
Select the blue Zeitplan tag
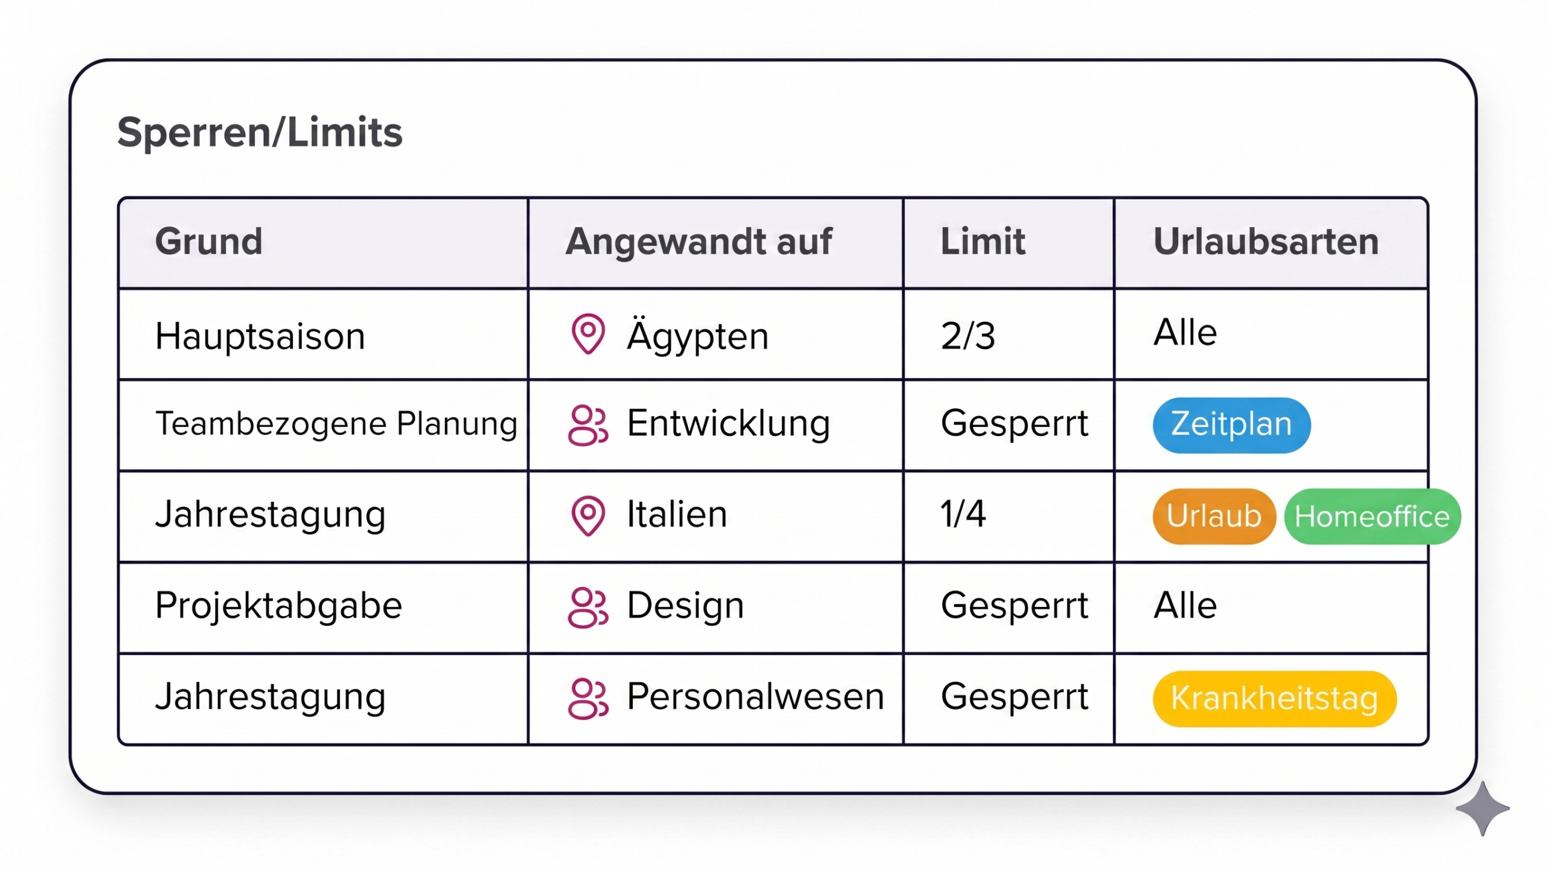[x=1231, y=425]
